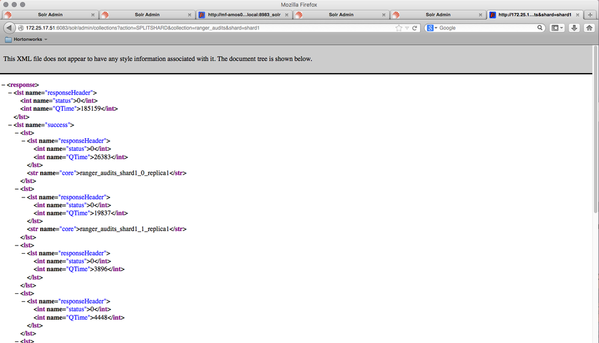Close the first Solr Admin tab
Image resolution: width=599 pixels, height=343 pixels.
[x=93, y=15]
